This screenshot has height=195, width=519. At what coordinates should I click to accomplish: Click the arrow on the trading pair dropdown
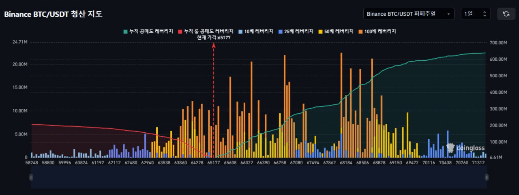[448, 14]
